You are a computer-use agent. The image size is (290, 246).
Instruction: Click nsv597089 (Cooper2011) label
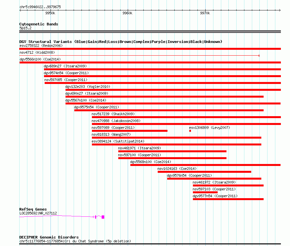pyautogui.click(x=113, y=128)
